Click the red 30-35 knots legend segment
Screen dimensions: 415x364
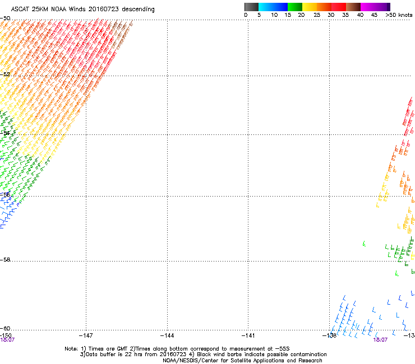(339, 7)
